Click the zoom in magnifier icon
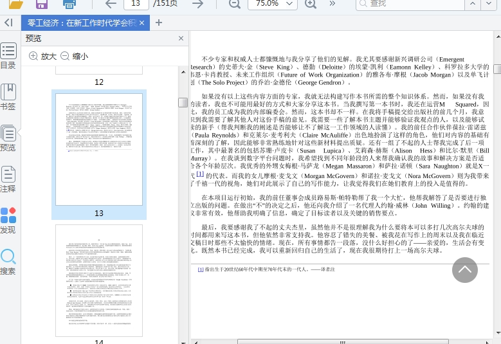 pos(311,4)
